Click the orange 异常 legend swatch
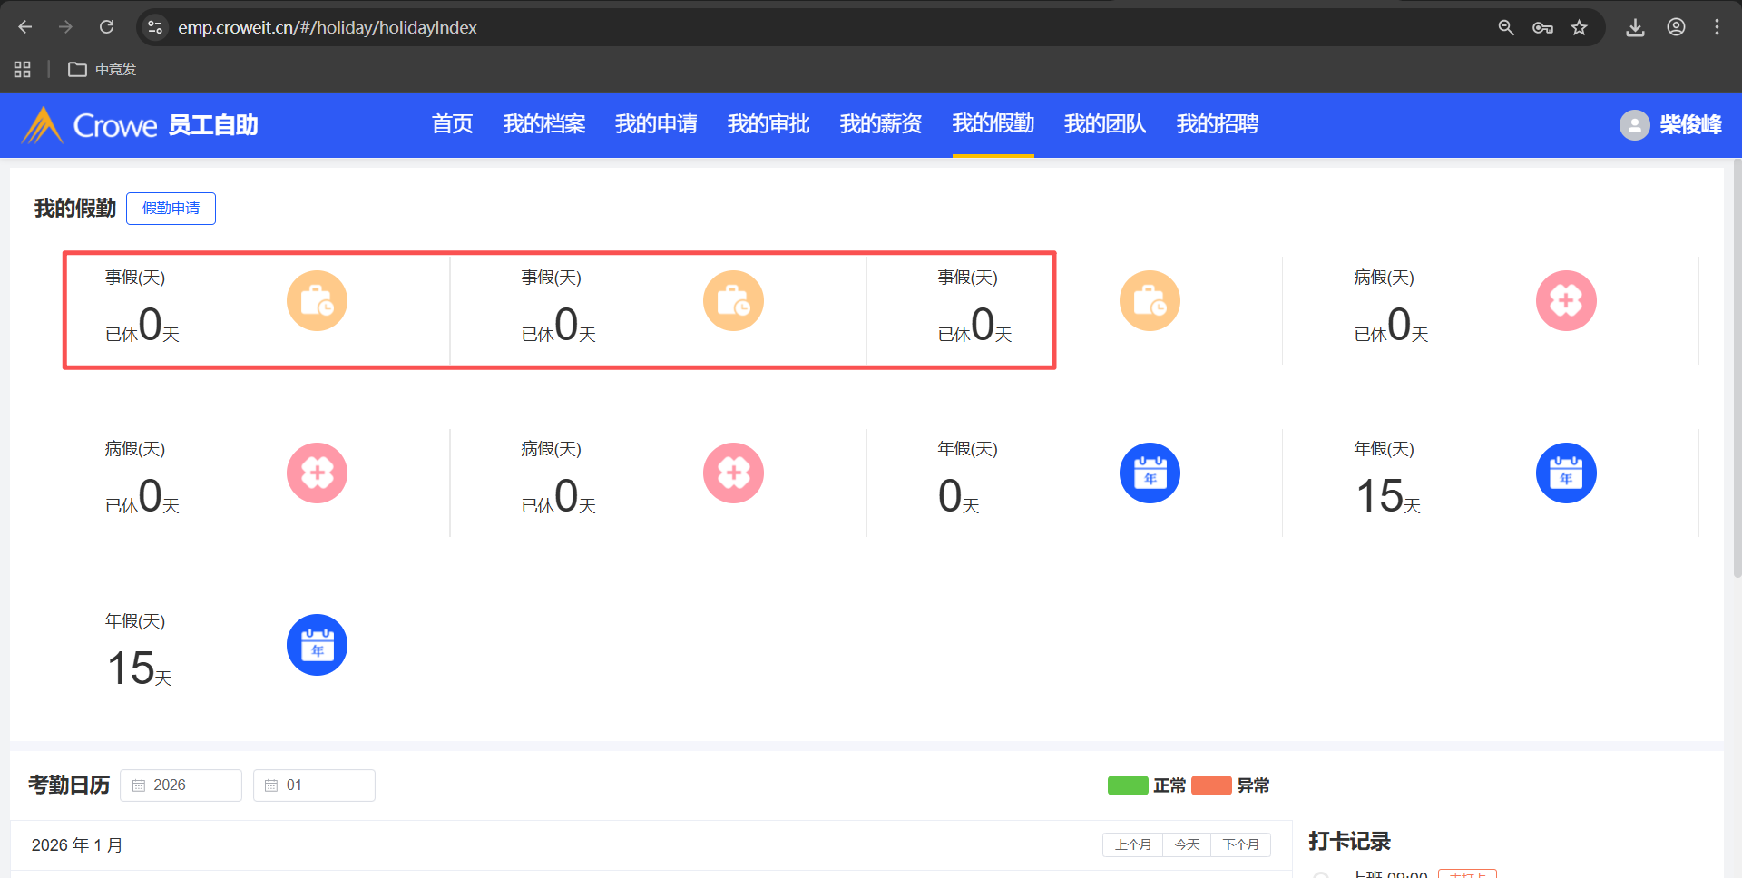 1211,785
